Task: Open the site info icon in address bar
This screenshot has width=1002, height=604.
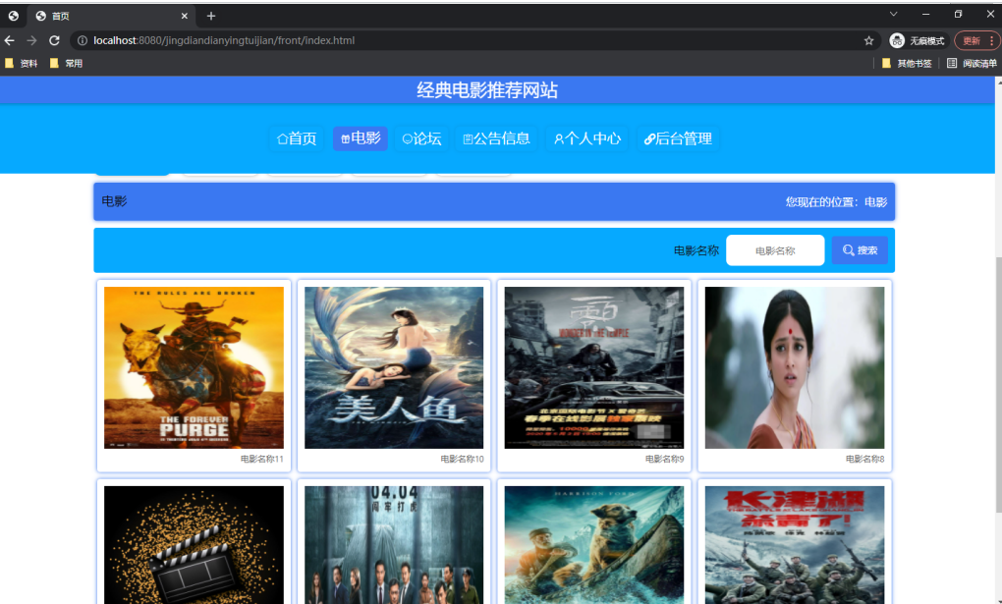Action: coord(82,40)
